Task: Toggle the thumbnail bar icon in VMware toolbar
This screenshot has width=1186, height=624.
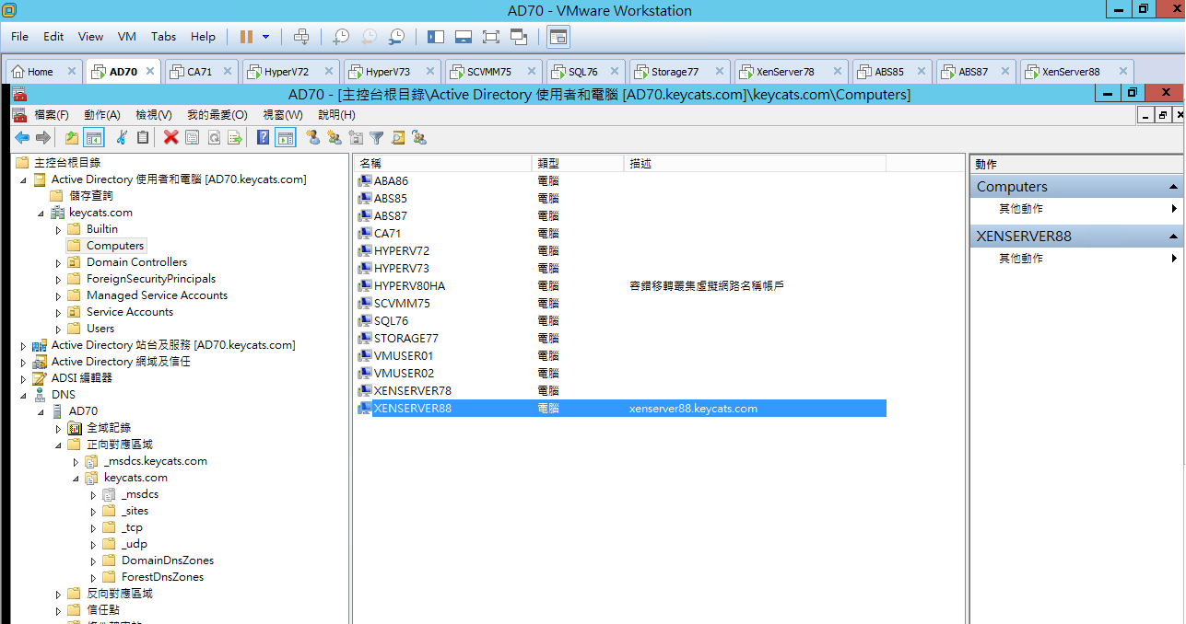Action: click(x=464, y=37)
